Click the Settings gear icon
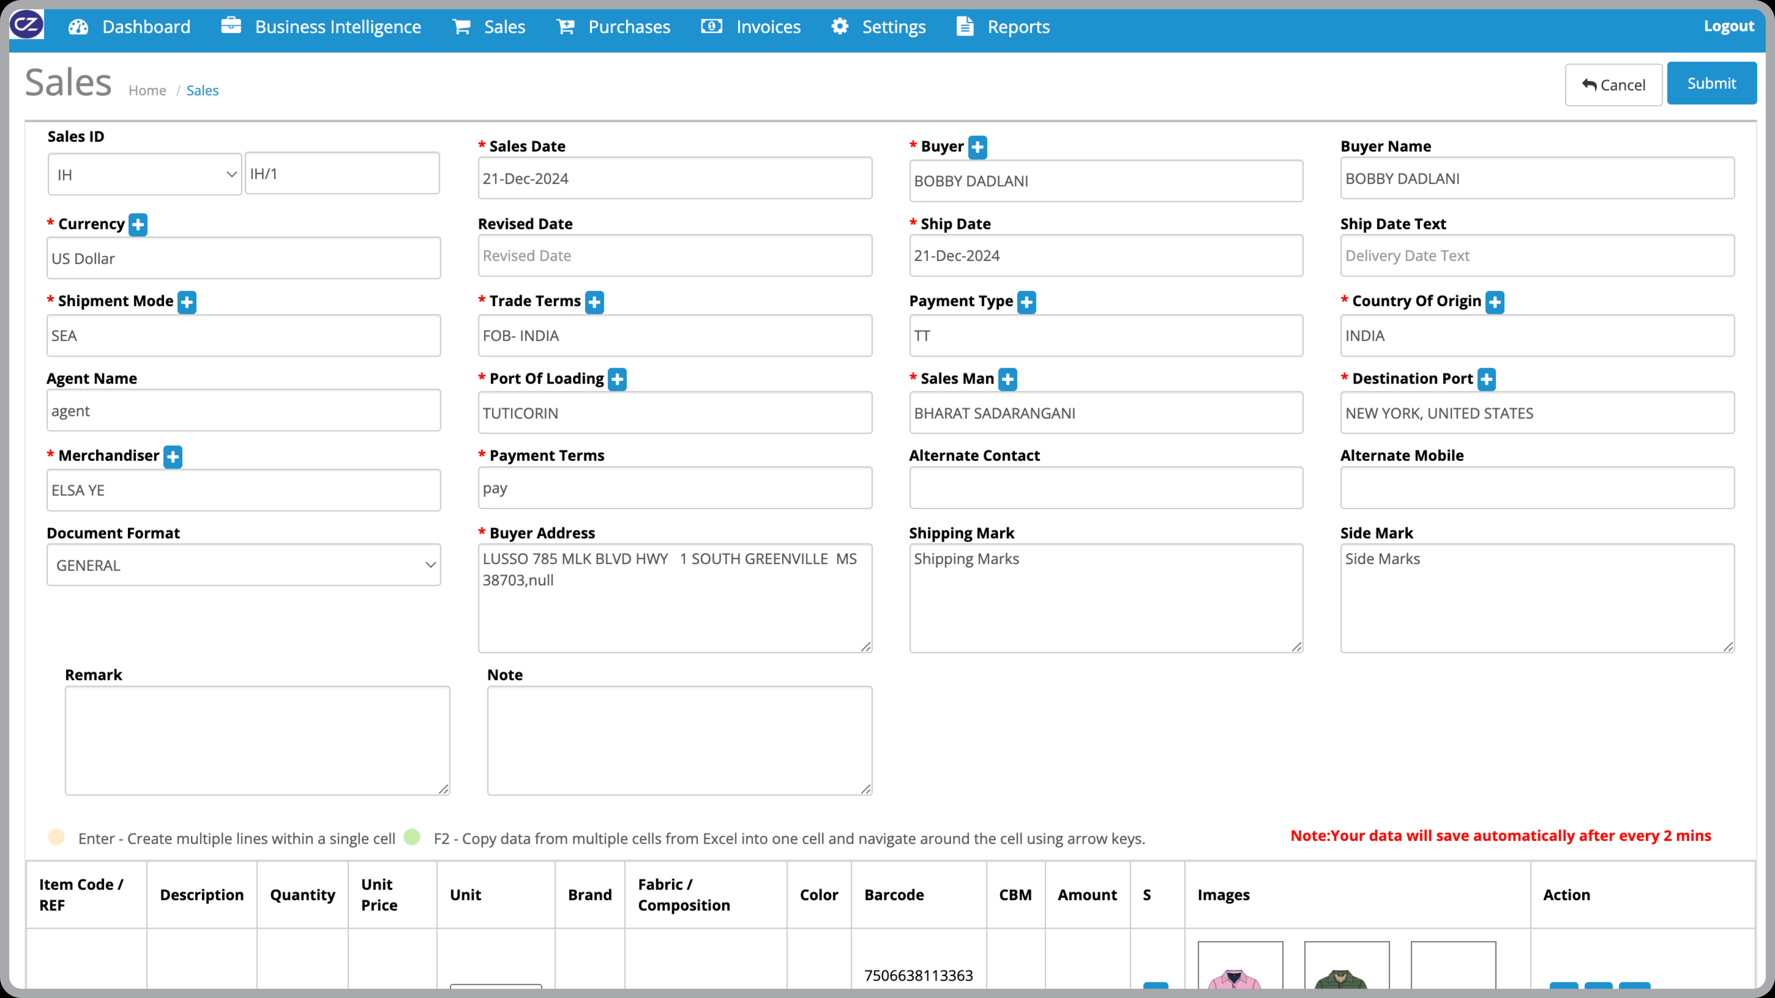 pyautogui.click(x=839, y=26)
